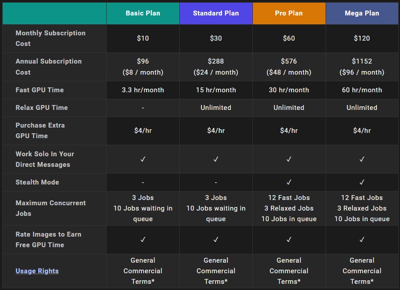
Task: Click Unlimited Relax GPU under Standard Plan
Action: (x=216, y=108)
